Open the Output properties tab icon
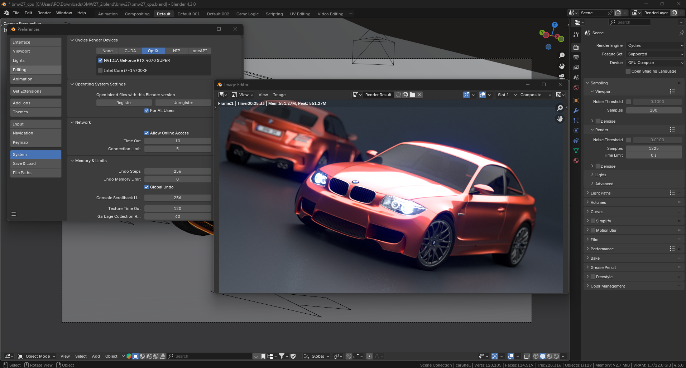The height and width of the screenshot is (368, 686). tap(576, 57)
